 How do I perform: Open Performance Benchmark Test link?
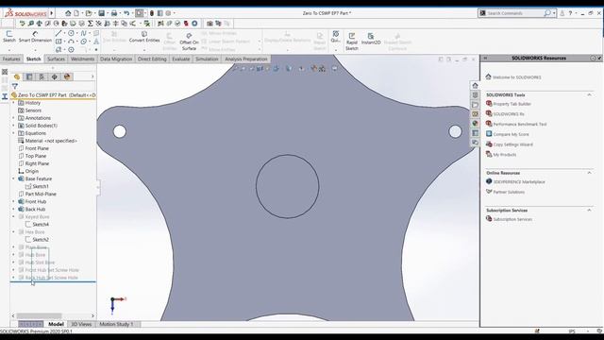[x=520, y=124]
